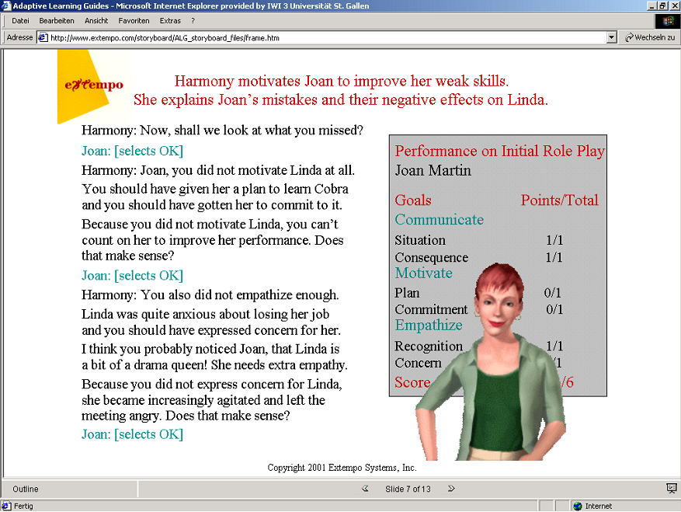Go to next slide arrow
Screen dimensions: 681x512
click(451, 489)
